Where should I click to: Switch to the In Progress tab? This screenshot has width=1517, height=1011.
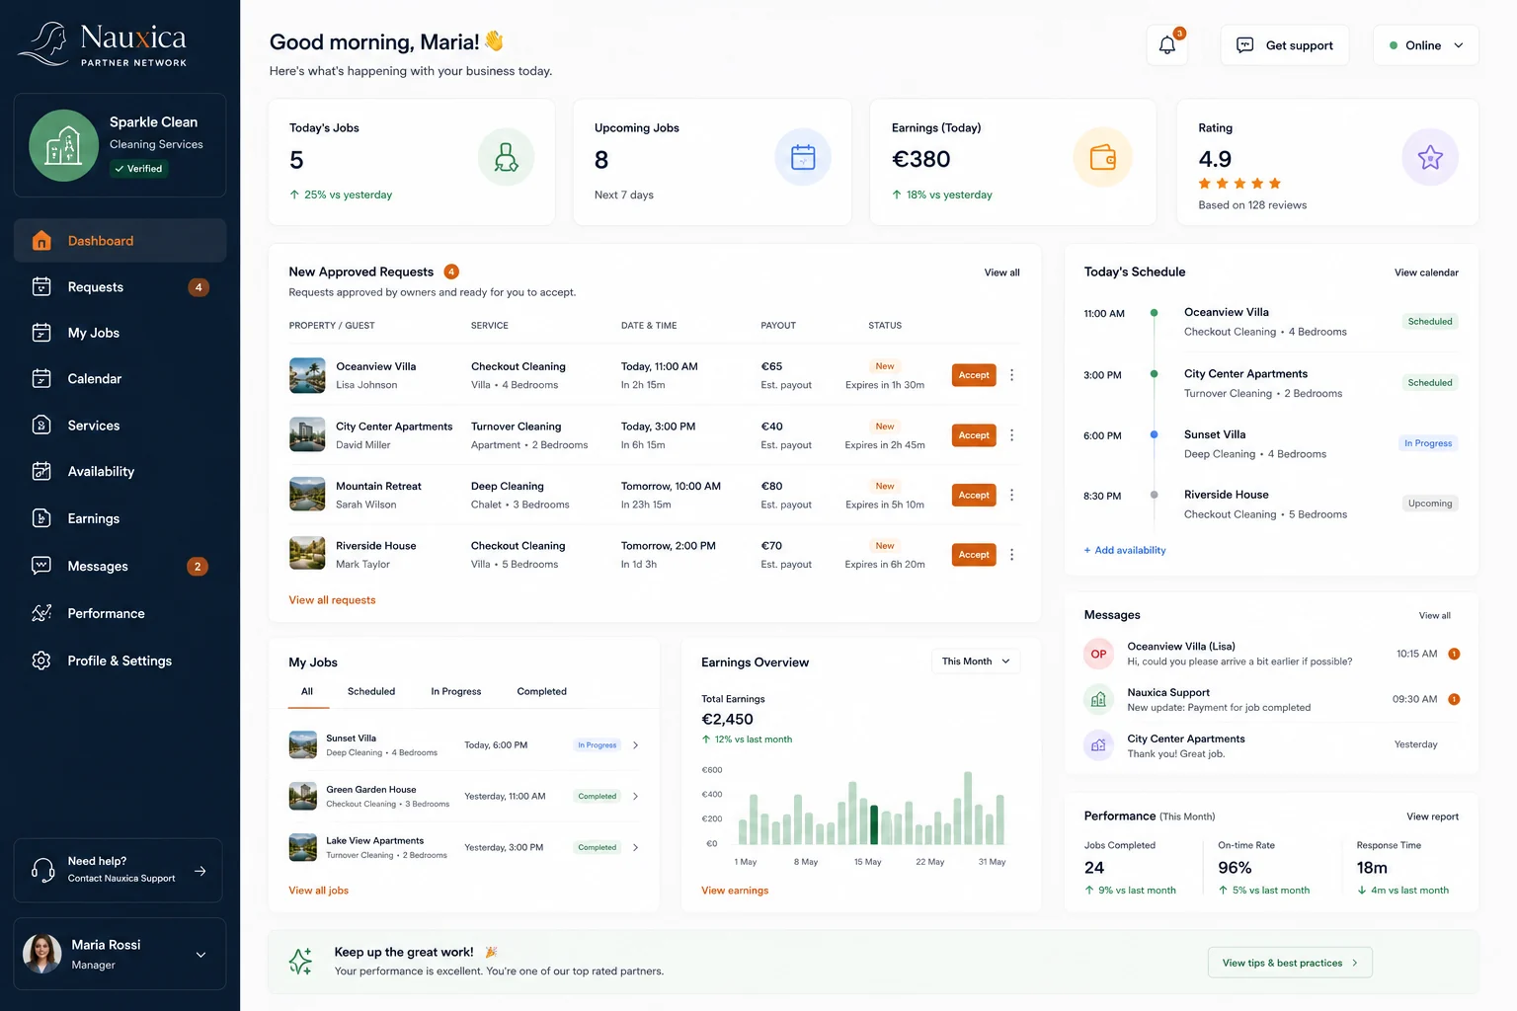pyautogui.click(x=456, y=692)
